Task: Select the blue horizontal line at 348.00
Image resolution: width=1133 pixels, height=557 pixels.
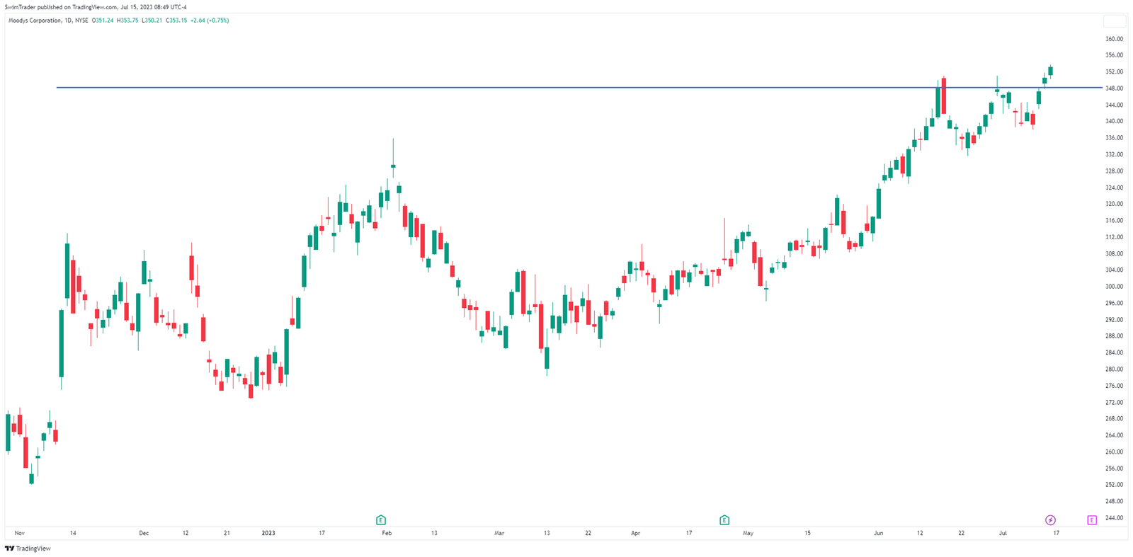Action: pos(579,88)
